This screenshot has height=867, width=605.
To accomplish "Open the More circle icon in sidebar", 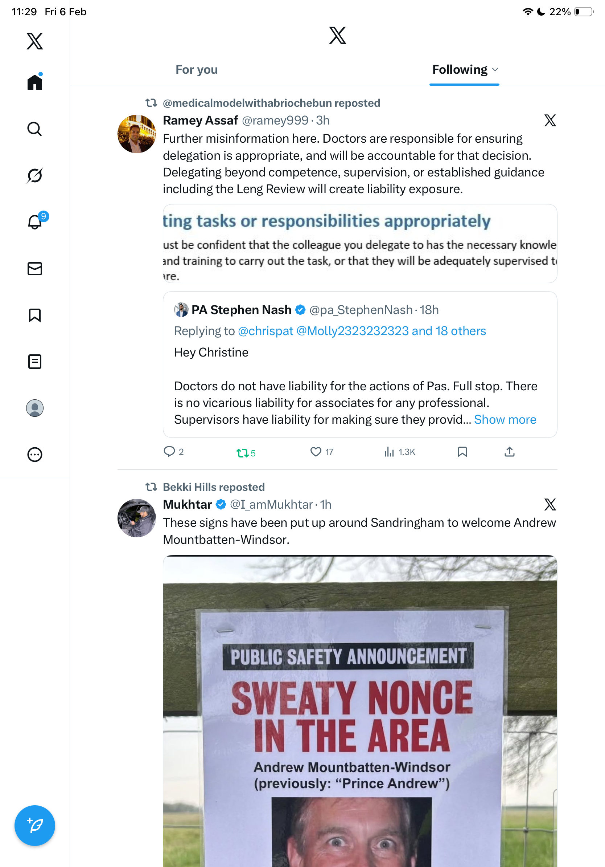I will click(x=35, y=455).
